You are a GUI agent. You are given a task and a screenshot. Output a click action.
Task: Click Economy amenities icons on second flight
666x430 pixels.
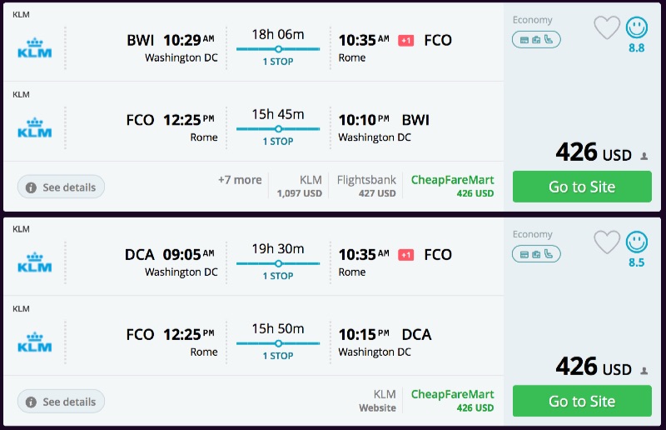pos(536,253)
